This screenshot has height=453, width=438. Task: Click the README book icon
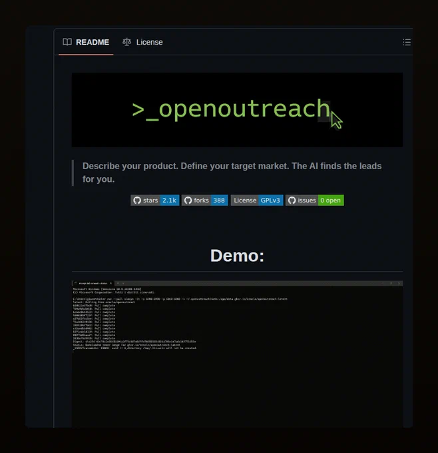pos(67,42)
